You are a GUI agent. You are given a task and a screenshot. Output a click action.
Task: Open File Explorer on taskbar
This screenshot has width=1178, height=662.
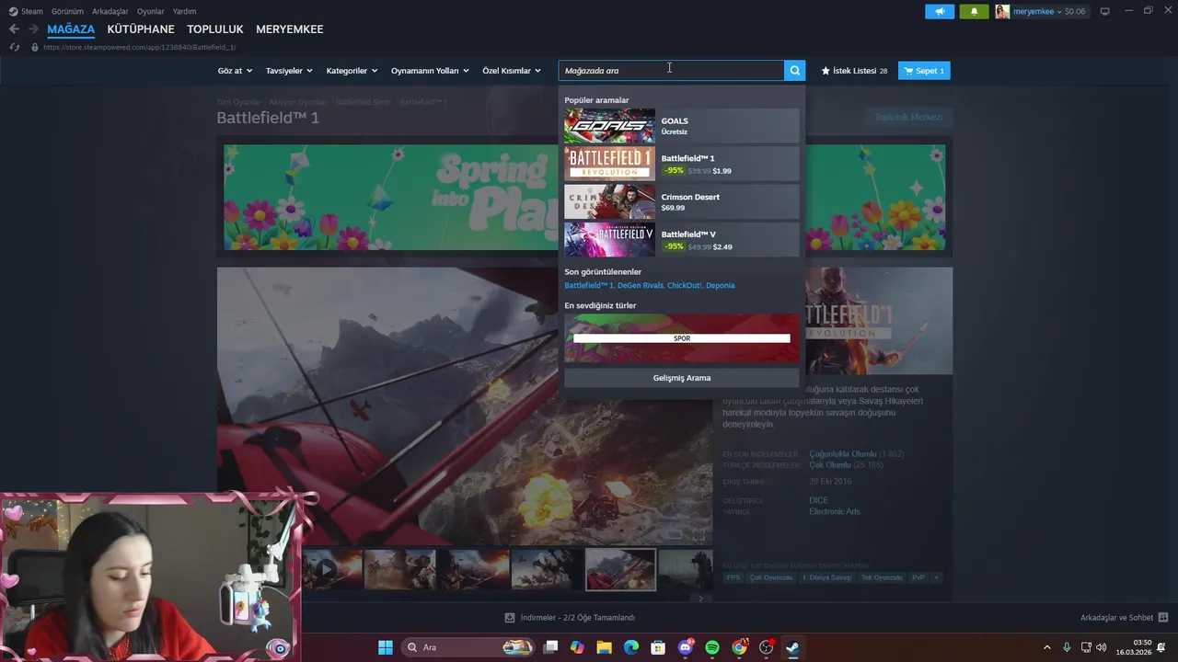point(604,647)
